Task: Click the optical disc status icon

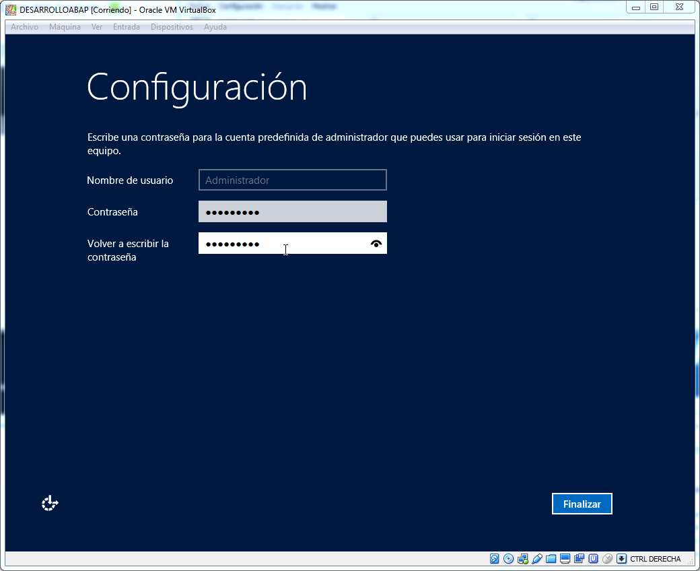Action: tap(508, 558)
